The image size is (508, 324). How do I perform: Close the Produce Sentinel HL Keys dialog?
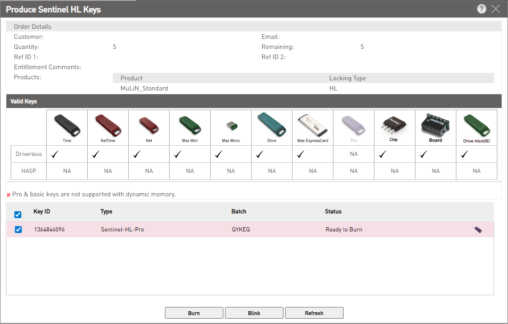[496, 9]
